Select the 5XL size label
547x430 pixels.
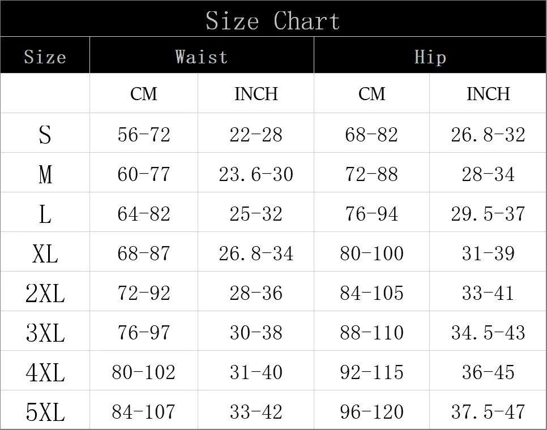click(45, 412)
